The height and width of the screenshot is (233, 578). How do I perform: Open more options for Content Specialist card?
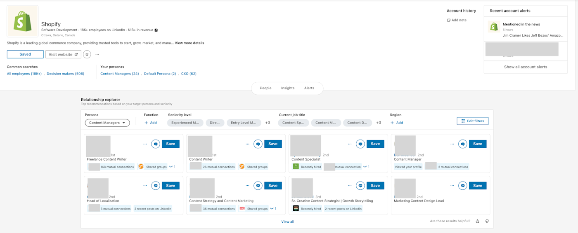pos(350,144)
